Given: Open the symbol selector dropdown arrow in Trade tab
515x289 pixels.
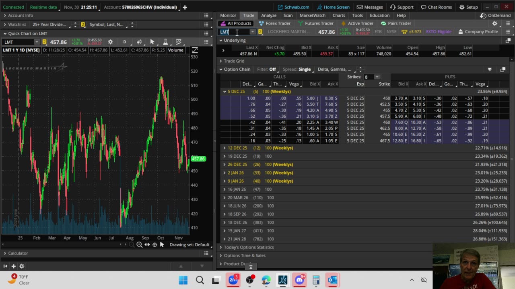Looking at the screenshot, I should (x=252, y=32).
